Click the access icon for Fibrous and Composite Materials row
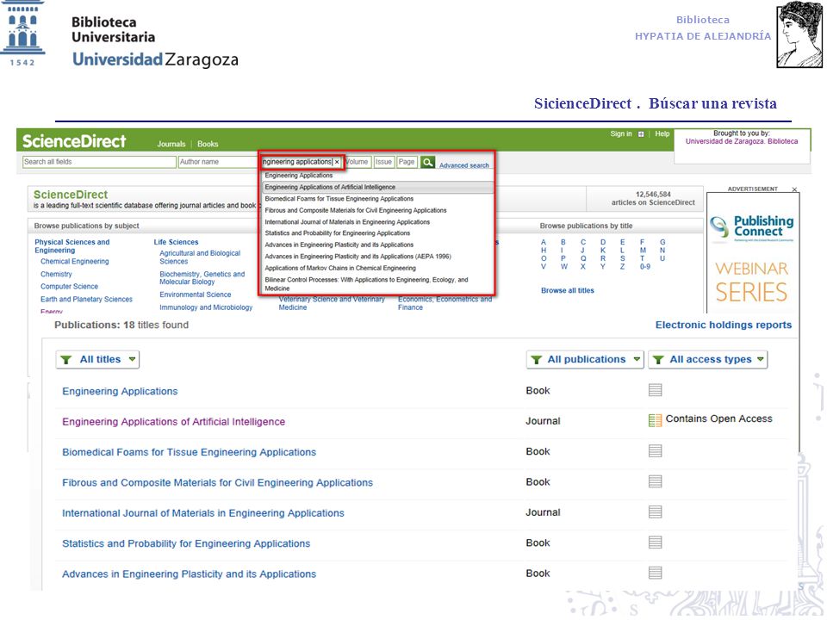This screenshot has width=827, height=620. point(655,481)
